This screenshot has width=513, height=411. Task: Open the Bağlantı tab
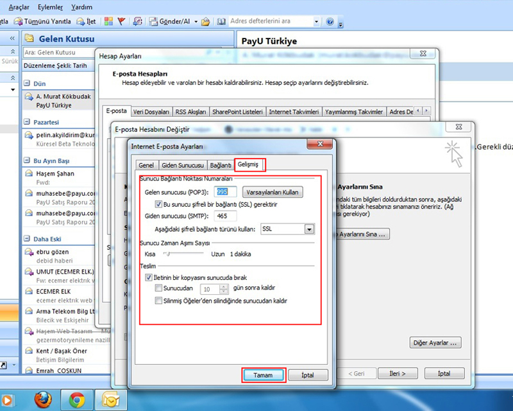221,165
